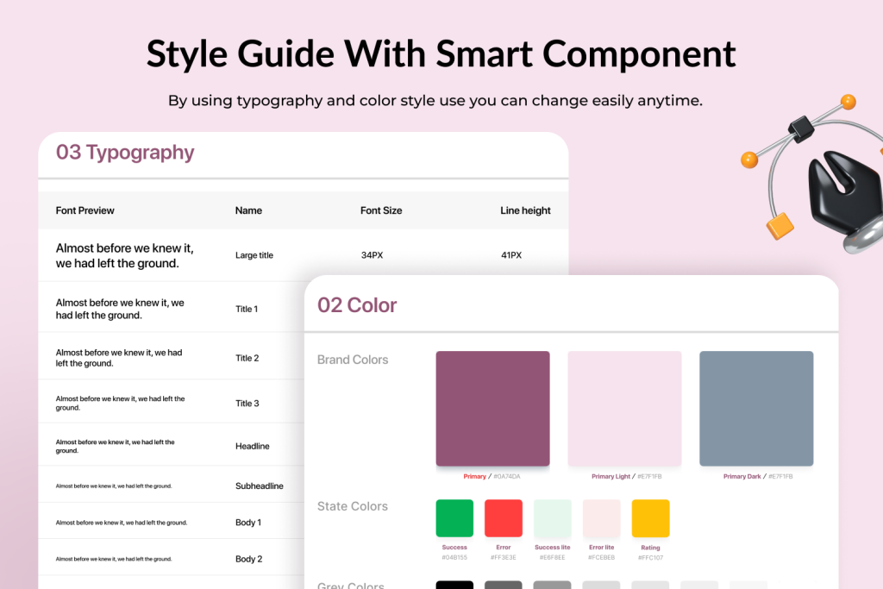Select the 'Body 2' name cell
This screenshot has height=589, width=883.
click(x=249, y=559)
